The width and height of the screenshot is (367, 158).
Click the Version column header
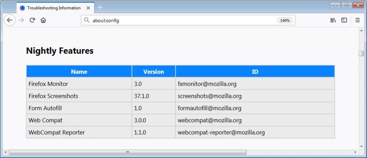click(x=154, y=71)
